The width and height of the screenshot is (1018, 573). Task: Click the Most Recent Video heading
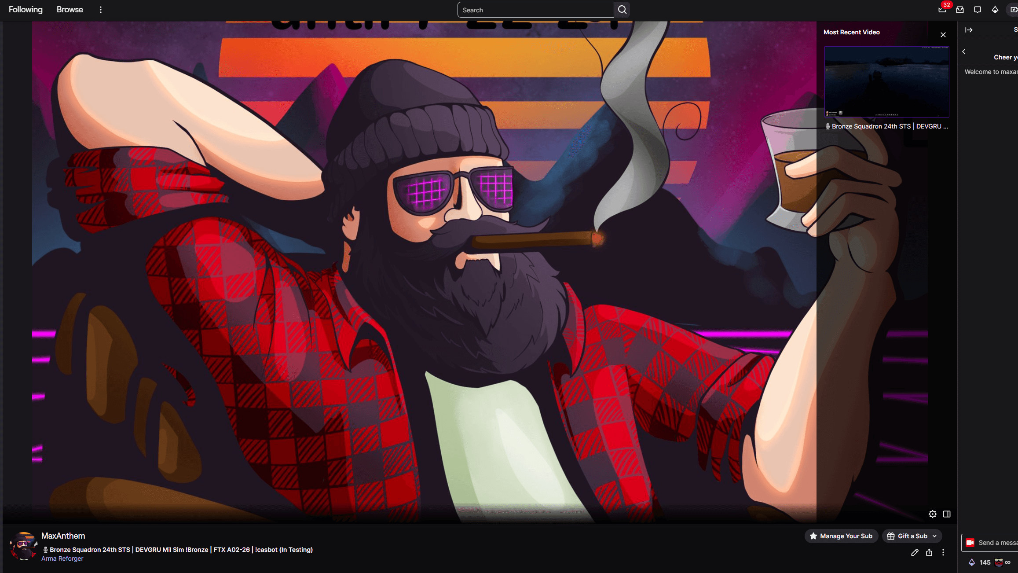[851, 32]
